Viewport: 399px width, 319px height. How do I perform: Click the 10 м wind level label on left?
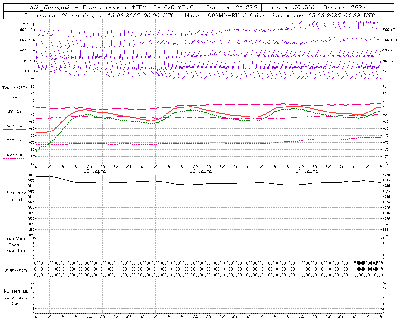(30, 71)
